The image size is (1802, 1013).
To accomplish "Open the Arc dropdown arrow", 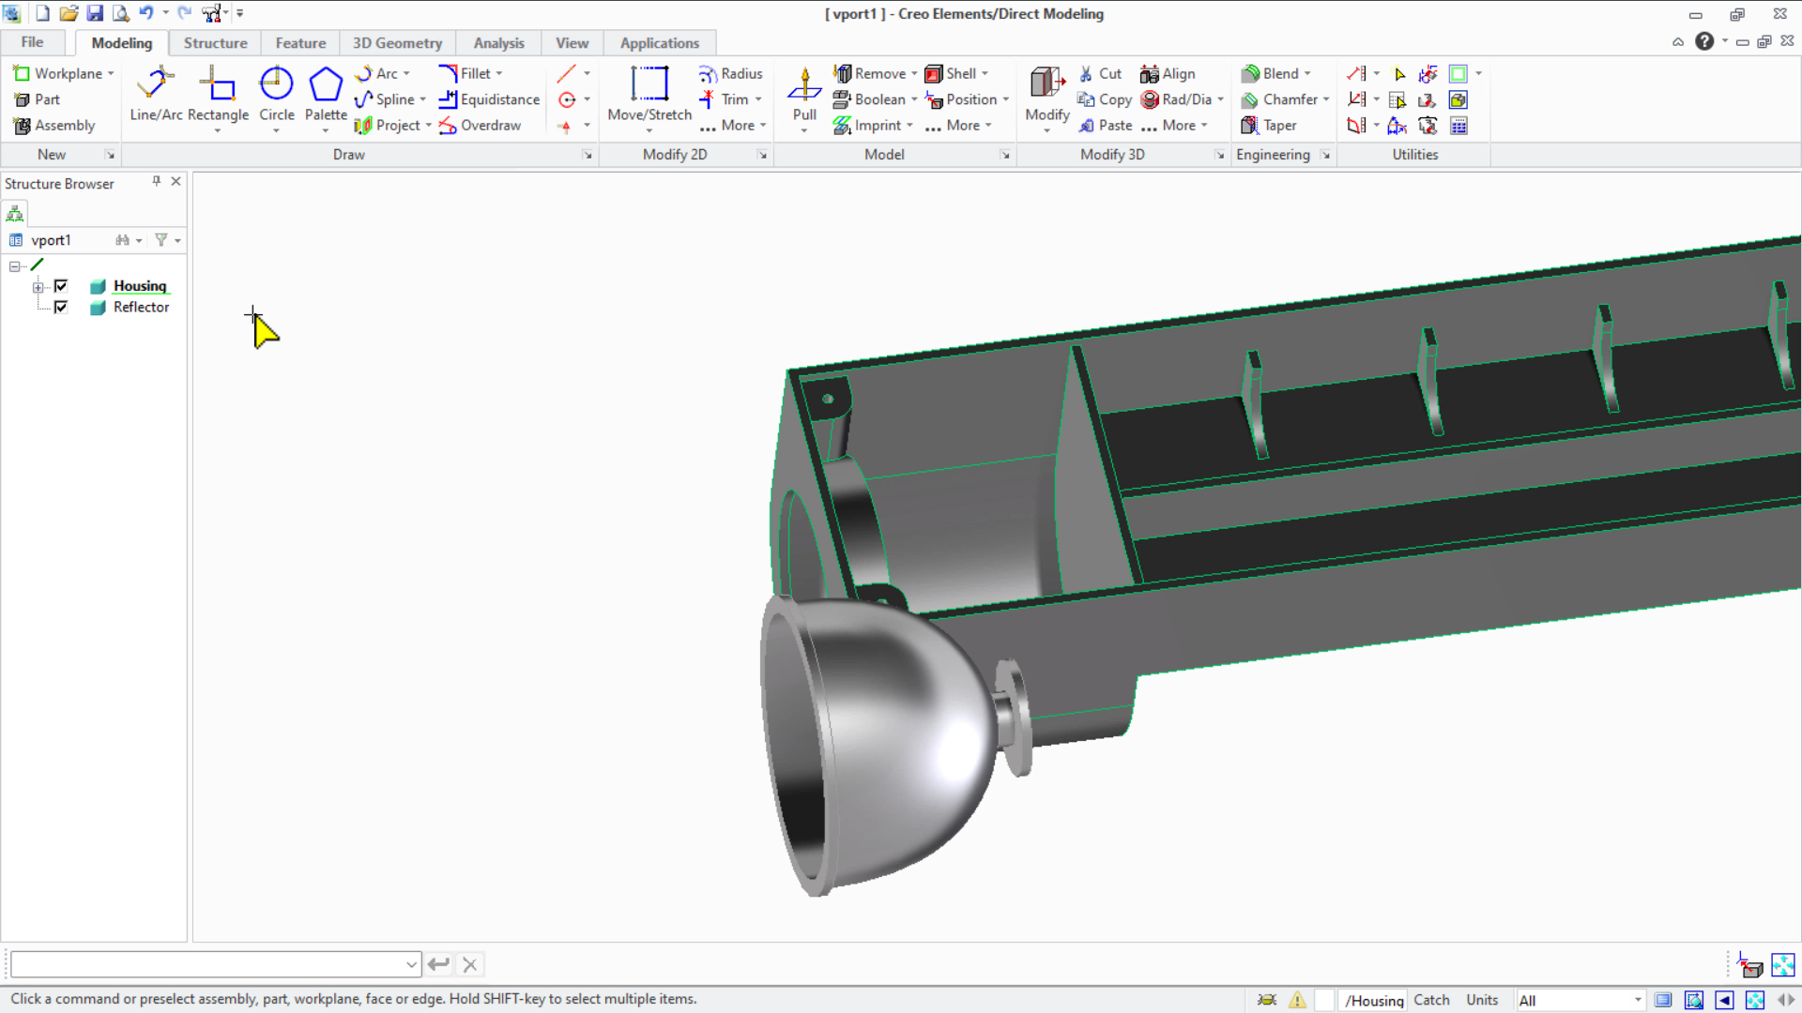I will [406, 73].
